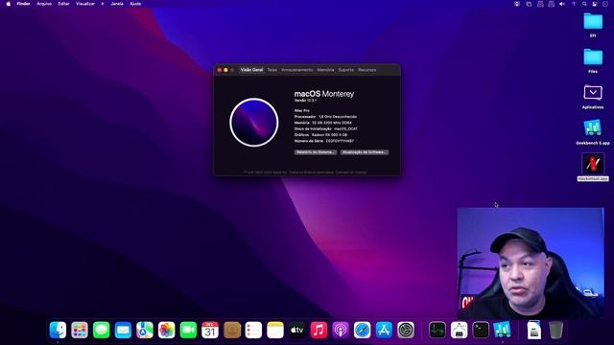Switch to the Armazenamento tab
614x345 pixels.
[297, 70]
